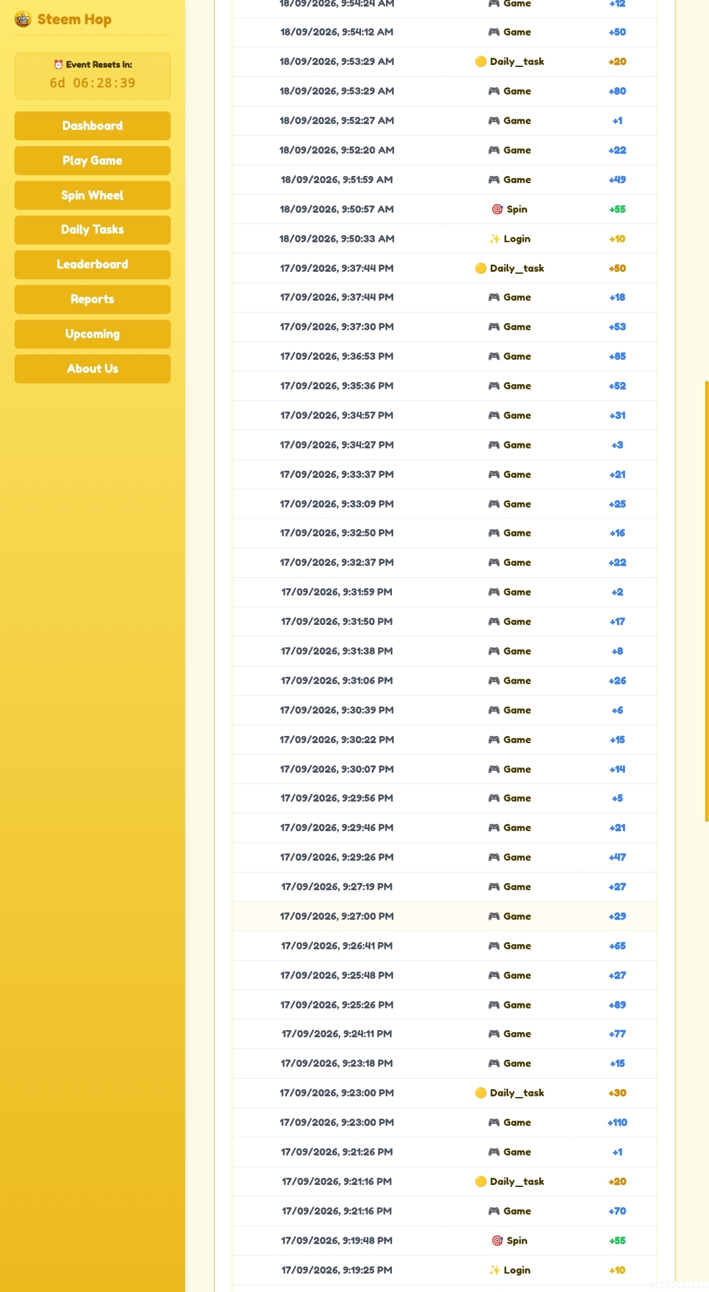Click the +30 Daily_task points value
Screen dimensions: 709x1292
pyautogui.click(x=617, y=1092)
